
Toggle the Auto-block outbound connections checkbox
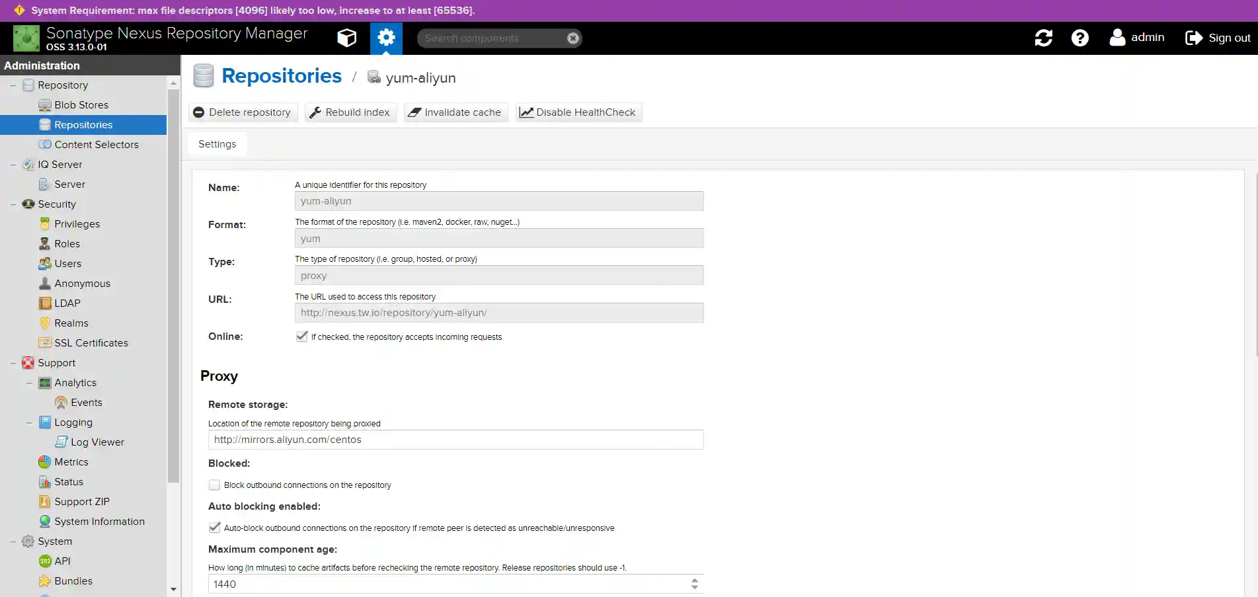[214, 528]
